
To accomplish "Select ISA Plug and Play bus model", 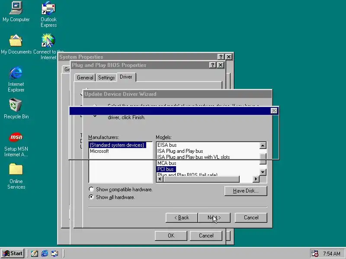I will coord(180,151).
